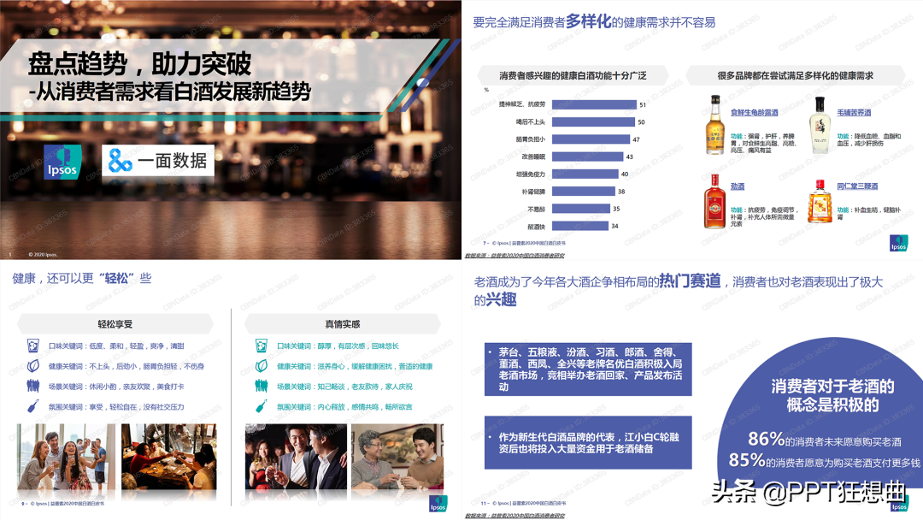
Task: Click the heading 健康，还可以更"轻松"些
Action: coord(82,278)
